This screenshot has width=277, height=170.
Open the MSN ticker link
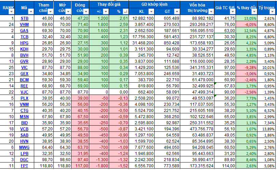click(24, 117)
